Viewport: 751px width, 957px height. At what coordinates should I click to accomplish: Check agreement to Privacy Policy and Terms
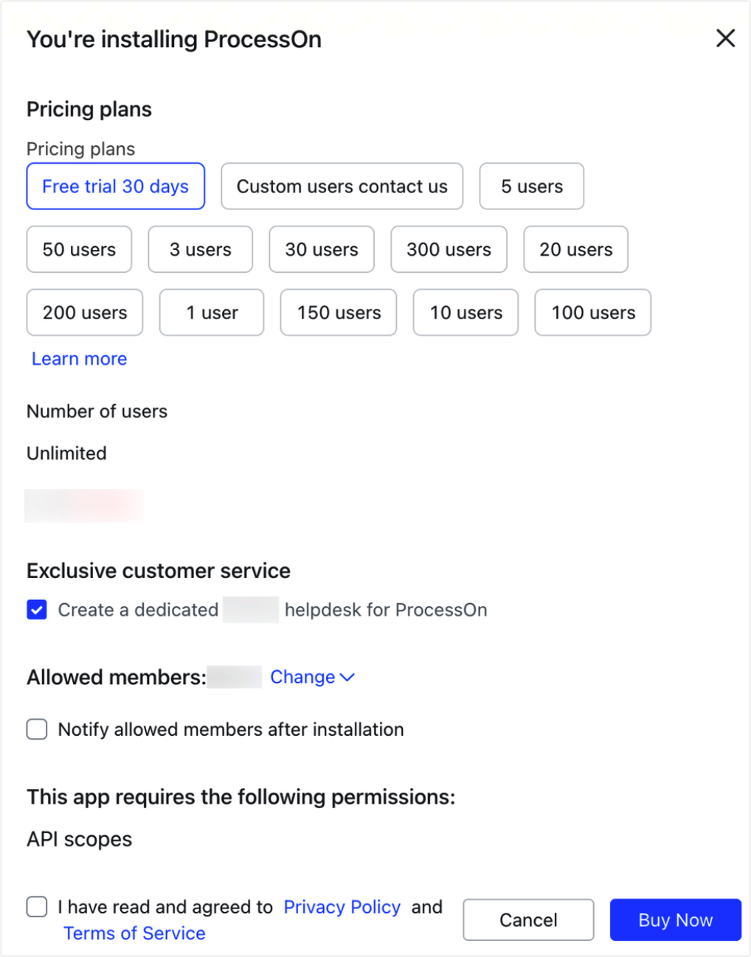(x=36, y=907)
